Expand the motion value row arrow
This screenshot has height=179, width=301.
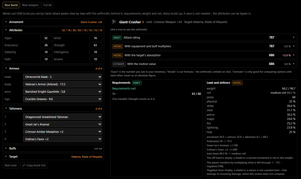pyautogui.click(x=294, y=64)
